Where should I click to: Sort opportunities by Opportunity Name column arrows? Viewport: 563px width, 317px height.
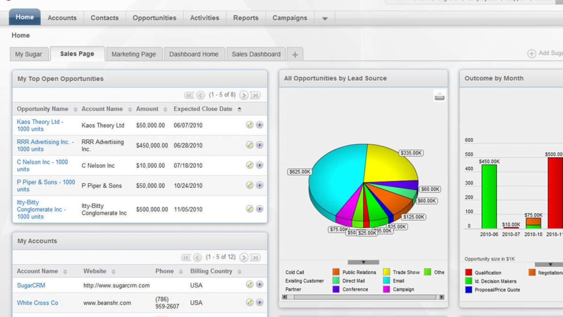click(76, 109)
